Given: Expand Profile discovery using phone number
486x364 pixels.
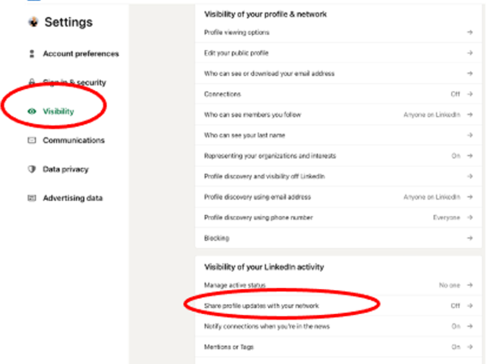Looking at the screenshot, I should click(x=338, y=218).
